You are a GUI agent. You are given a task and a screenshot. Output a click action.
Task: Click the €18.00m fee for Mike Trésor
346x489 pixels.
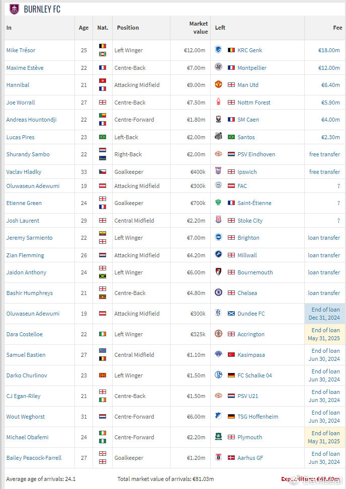329,50
